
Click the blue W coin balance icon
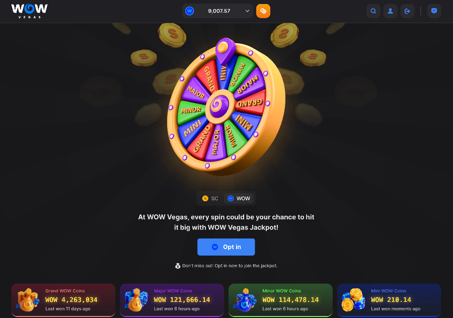pyautogui.click(x=190, y=11)
